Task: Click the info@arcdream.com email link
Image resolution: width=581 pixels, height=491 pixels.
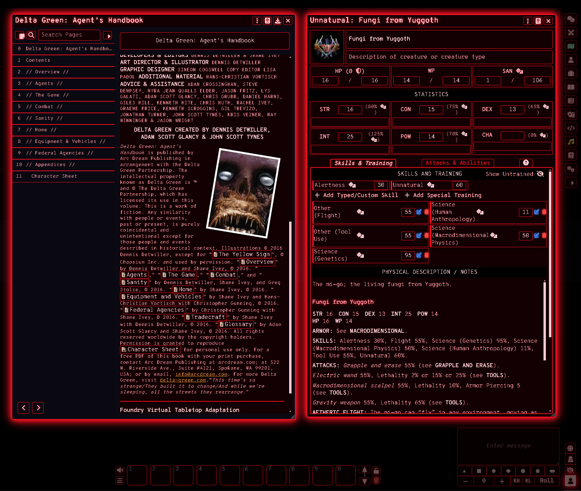Action: point(201,374)
